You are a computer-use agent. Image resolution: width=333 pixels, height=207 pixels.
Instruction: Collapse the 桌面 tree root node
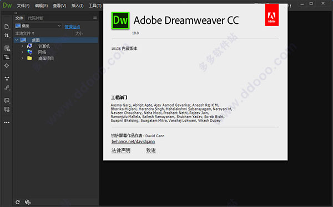(x=17, y=40)
